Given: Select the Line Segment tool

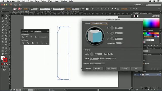Looking at the screenshot, I should pos(3,25).
